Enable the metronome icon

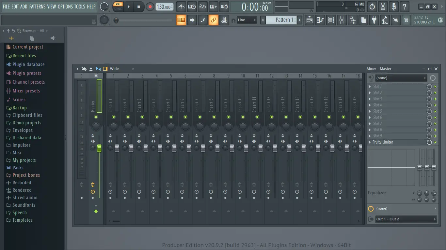[181, 7]
